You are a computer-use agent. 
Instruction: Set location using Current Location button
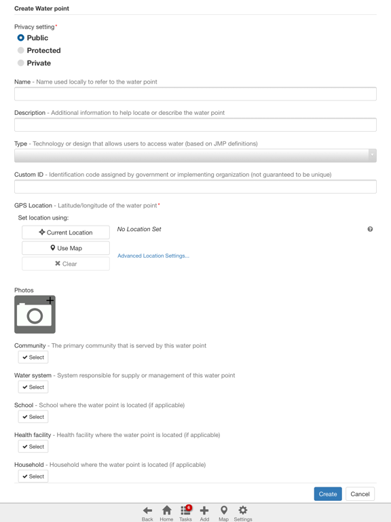click(66, 232)
